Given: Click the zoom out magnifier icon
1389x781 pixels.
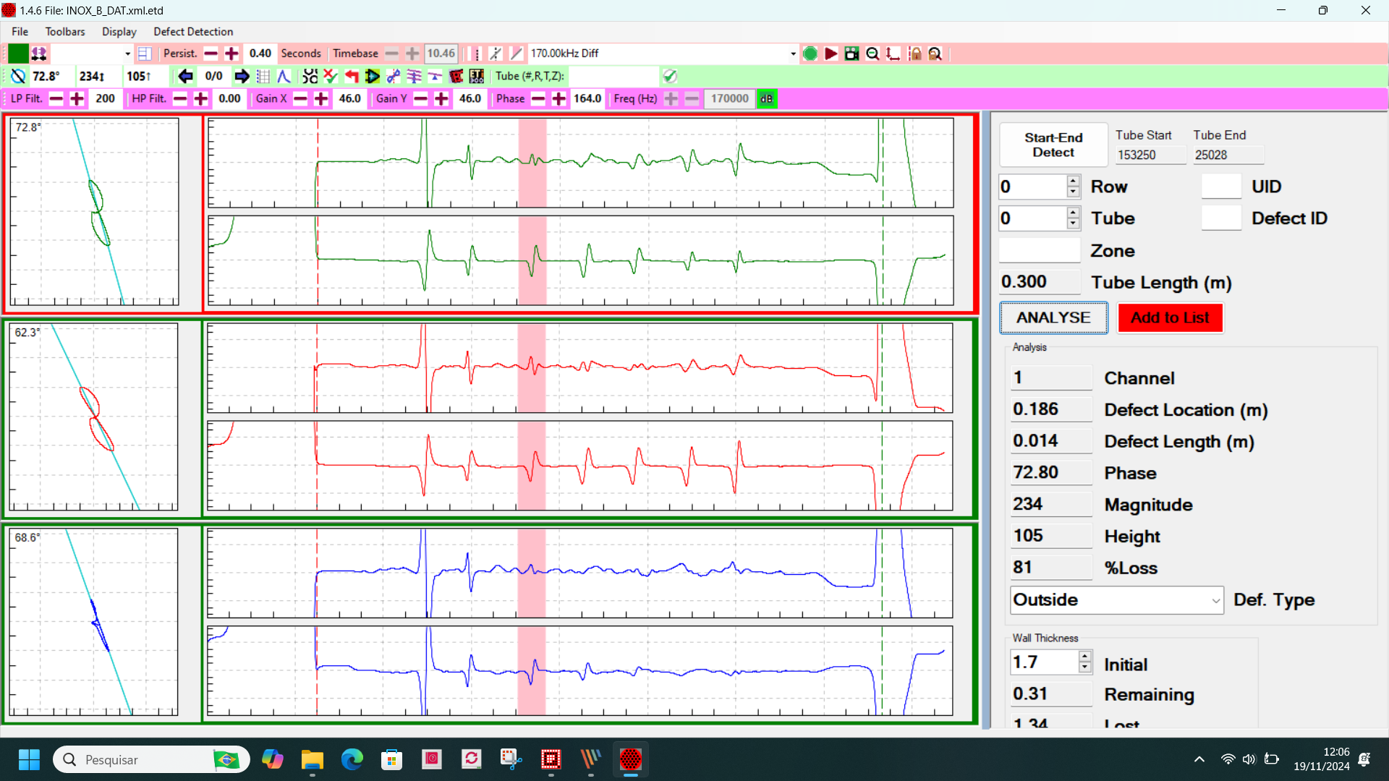Looking at the screenshot, I should point(872,54).
